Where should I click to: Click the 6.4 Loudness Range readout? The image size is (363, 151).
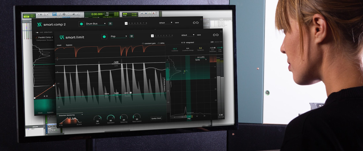coord(188,48)
